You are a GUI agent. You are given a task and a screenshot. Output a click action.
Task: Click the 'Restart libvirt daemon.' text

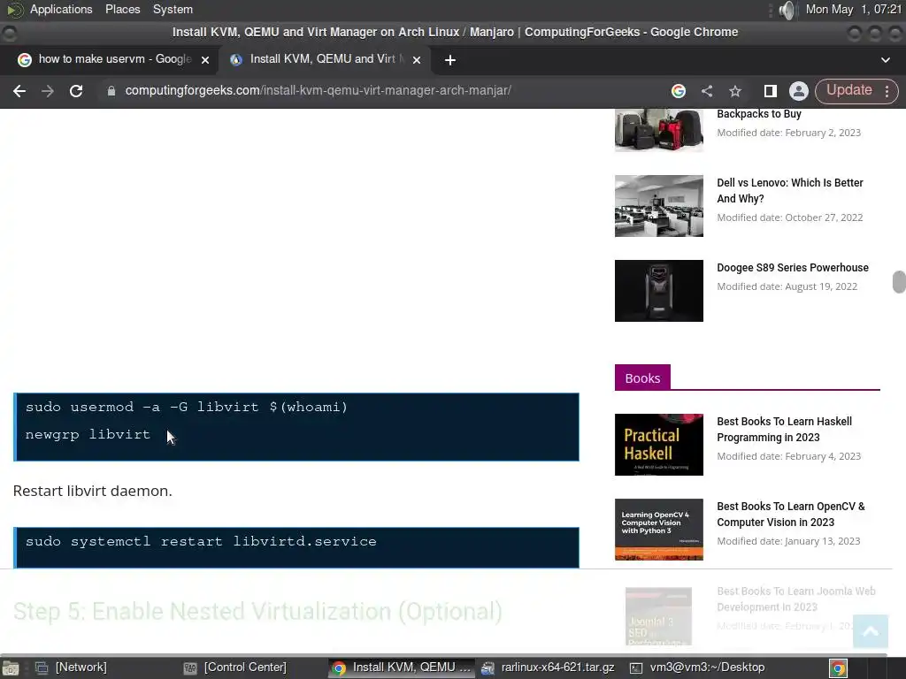[92, 491]
